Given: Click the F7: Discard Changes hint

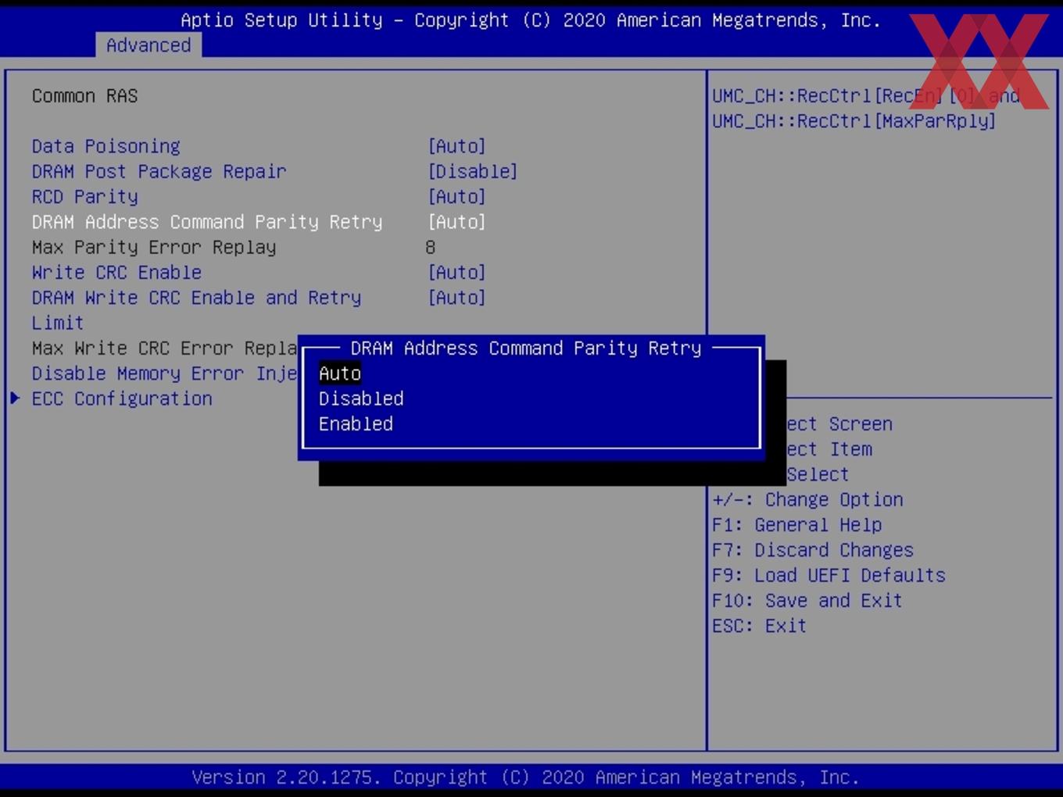Looking at the screenshot, I should coord(813,550).
